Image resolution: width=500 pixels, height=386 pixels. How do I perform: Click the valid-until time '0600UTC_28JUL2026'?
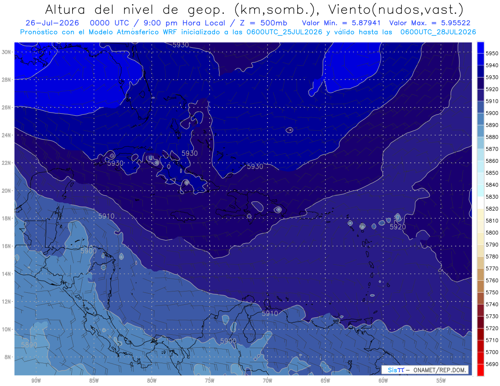point(438,32)
